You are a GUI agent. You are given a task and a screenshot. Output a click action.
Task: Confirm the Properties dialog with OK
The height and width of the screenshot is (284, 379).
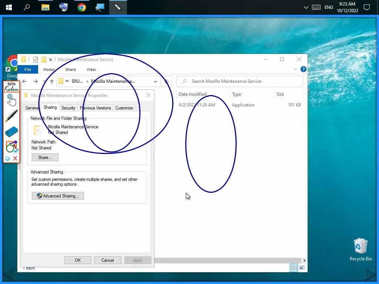(78, 260)
